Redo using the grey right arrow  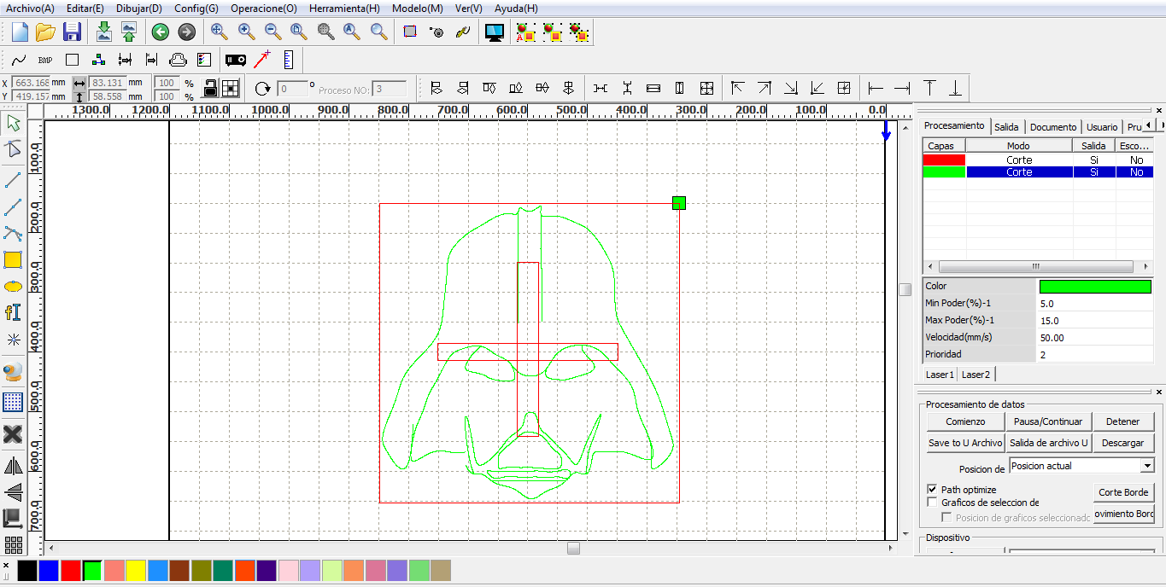pos(186,32)
